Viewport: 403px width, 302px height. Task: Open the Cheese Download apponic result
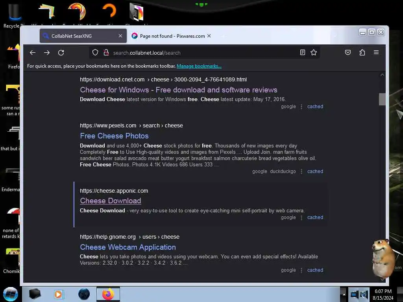pyautogui.click(x=111, y=201)
